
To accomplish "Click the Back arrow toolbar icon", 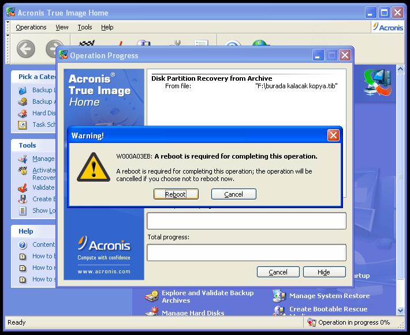I will point(26,49).
